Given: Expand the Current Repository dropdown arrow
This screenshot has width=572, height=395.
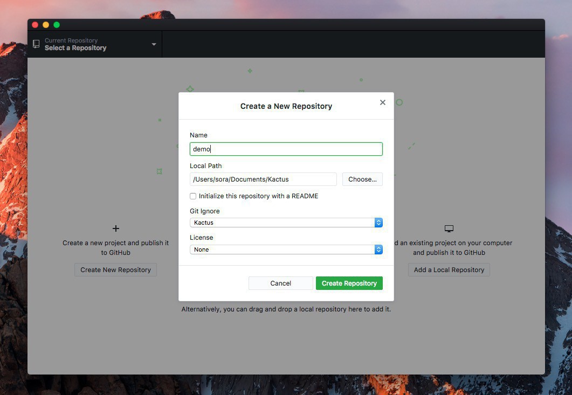Looking at the screenshot, I should coord(154,44).
